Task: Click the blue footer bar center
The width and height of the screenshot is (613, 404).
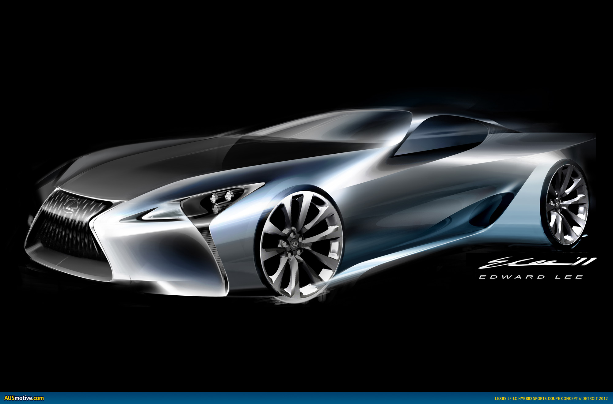Action: [x=306, y=398]
